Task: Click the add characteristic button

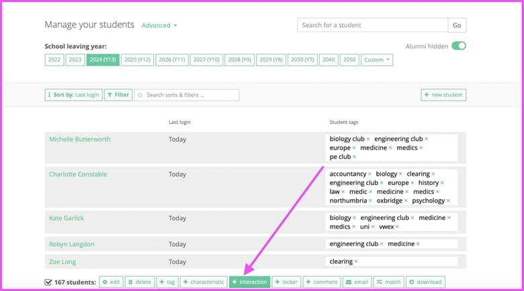Action: tap(204, 282)
